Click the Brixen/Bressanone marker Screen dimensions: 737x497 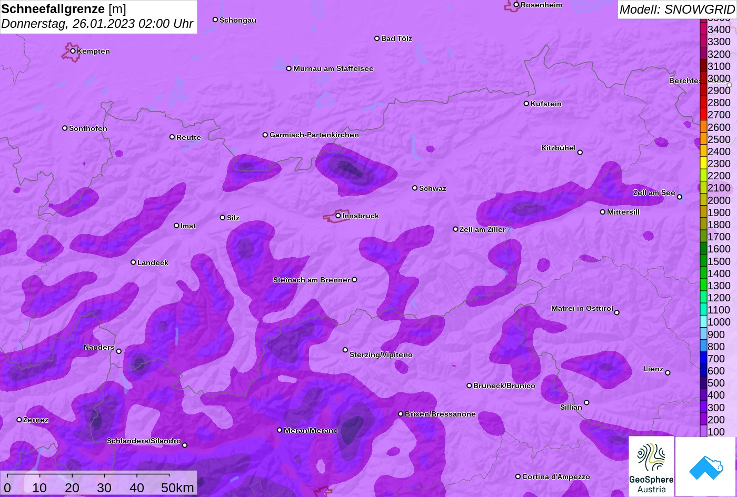coord(401,414)
